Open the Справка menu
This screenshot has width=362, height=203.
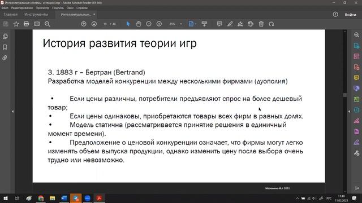[x=82, y=8]
